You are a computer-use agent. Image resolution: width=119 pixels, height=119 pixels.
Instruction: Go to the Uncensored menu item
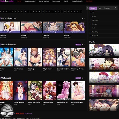click(x=56, y=1)
